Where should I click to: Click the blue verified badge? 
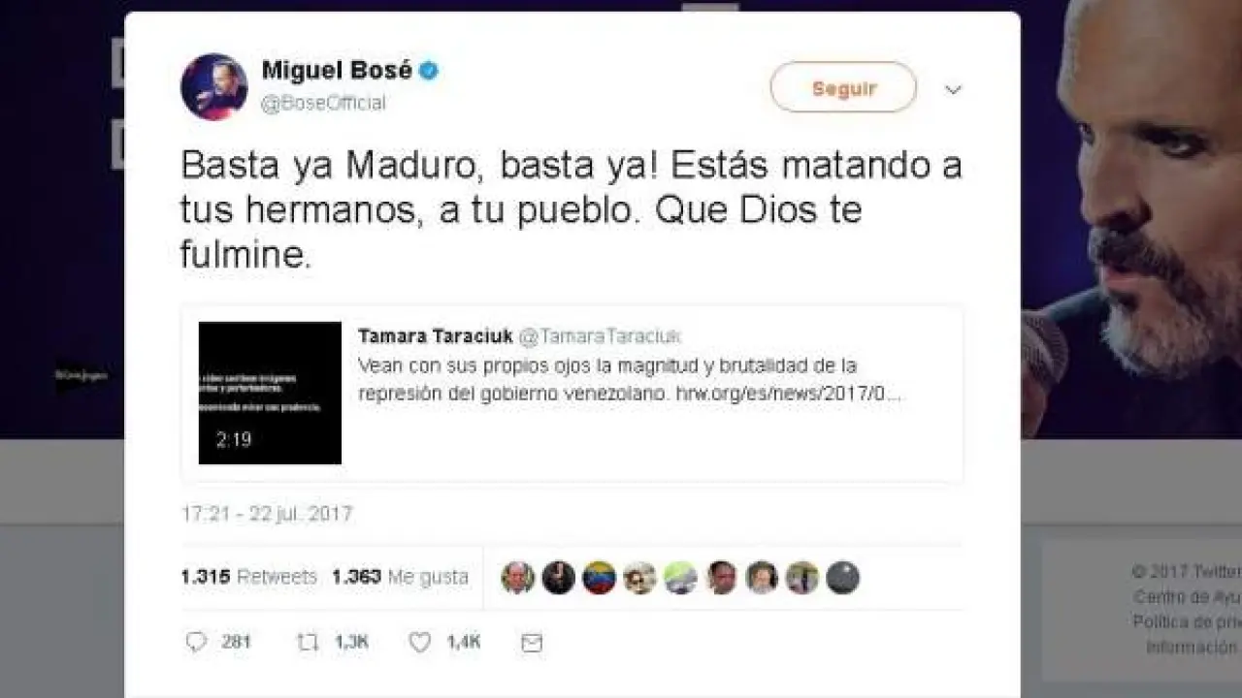click(x=428, y=70)
